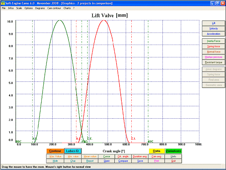Click the Cam ang. button
The height and width of the screenshot is (170, 226).
156,157
